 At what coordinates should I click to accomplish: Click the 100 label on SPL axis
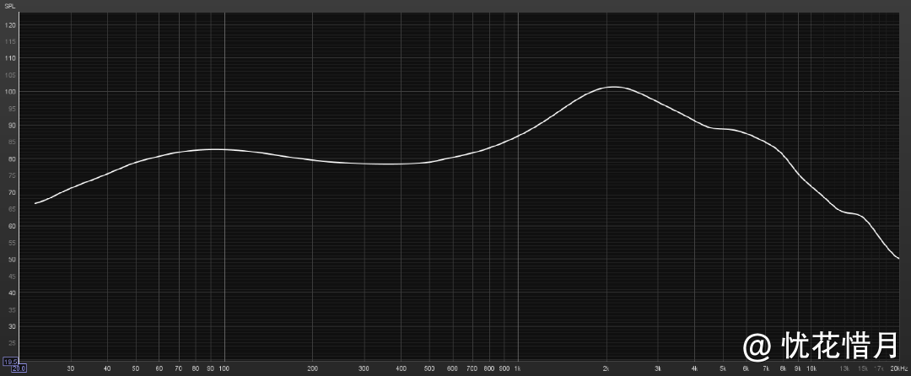click(x=10, y=92)
